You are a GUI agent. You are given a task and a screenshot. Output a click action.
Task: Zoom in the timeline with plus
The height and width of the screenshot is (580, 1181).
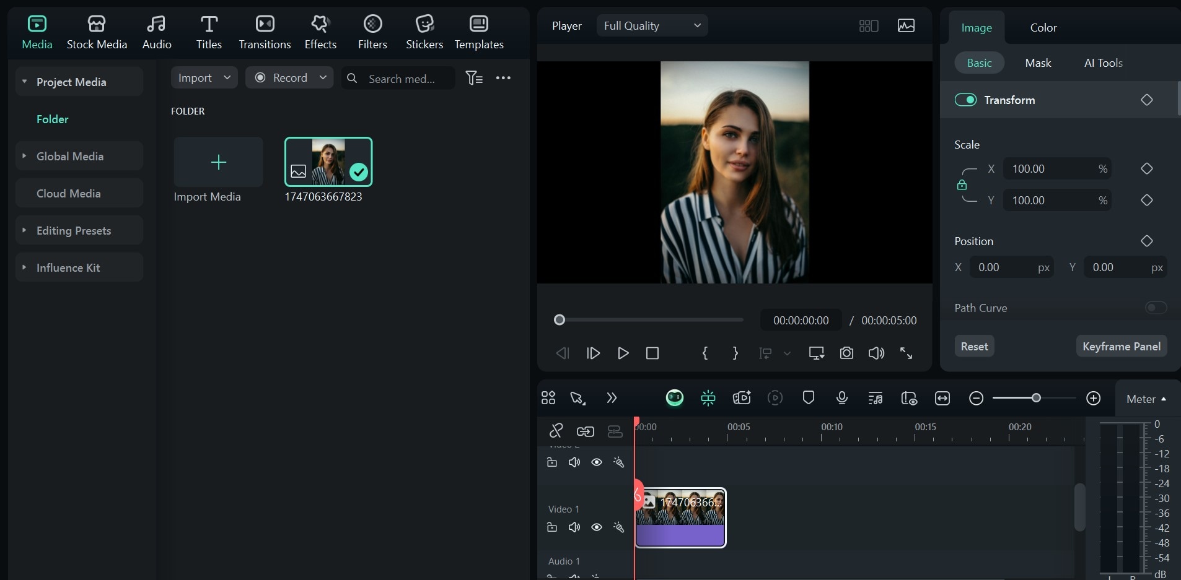1094,399
